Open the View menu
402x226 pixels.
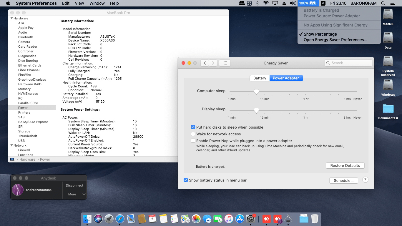pyautogui.click(x=79, y=3)
